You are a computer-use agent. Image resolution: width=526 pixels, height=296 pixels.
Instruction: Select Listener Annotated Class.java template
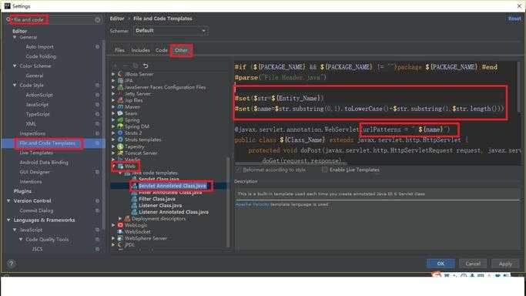(173, 212)
